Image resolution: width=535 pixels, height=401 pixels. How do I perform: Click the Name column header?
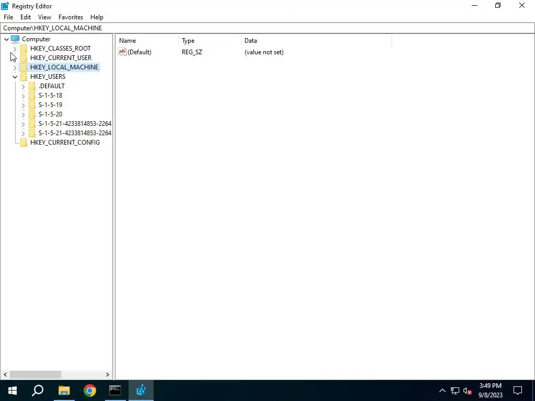click(x=147, y=41)
